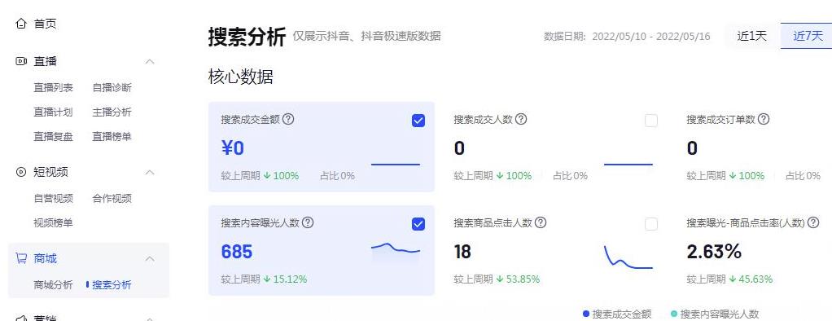Click the shopping cart icon beside 商城
Screen dimensions: 832x321
[21, 259]
